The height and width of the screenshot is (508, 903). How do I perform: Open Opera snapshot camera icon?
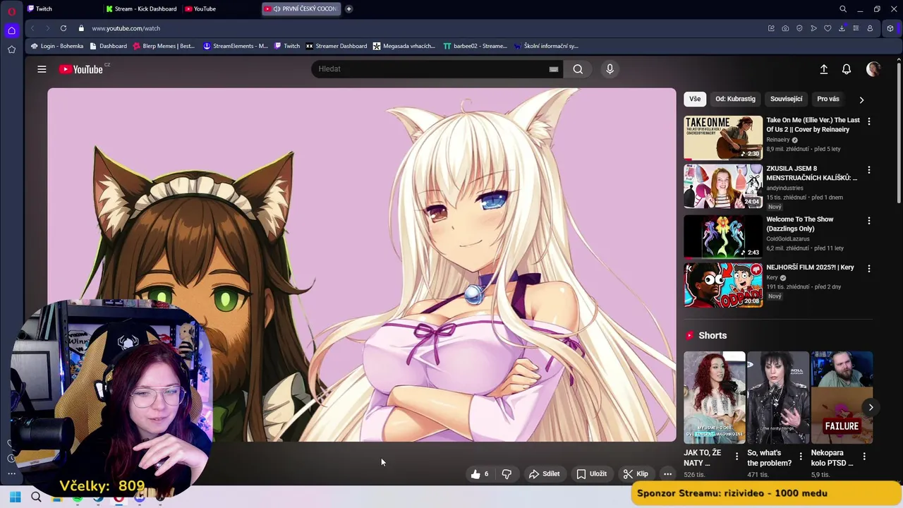[785, 28]
